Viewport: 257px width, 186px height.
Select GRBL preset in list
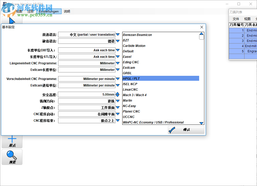[161, 73]
